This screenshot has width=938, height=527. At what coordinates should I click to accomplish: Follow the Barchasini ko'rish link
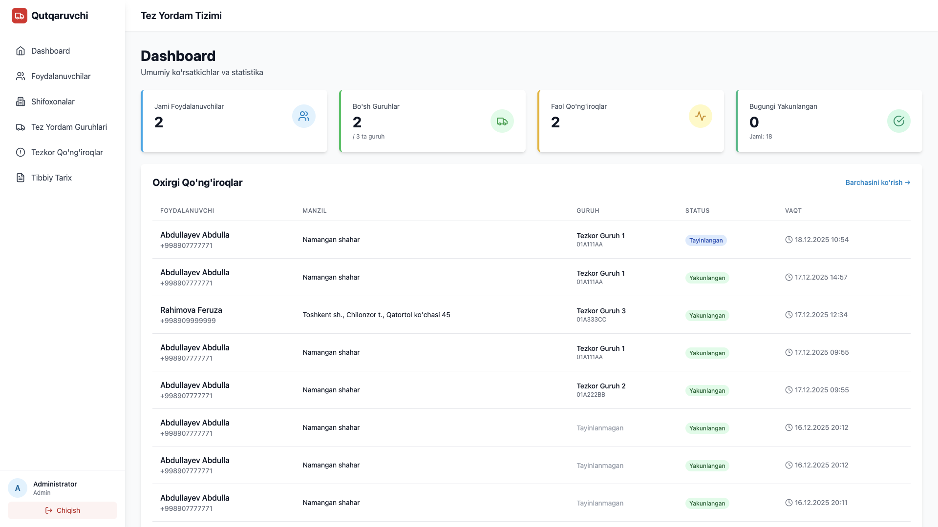pyautogui.click(x=877, y=182)
